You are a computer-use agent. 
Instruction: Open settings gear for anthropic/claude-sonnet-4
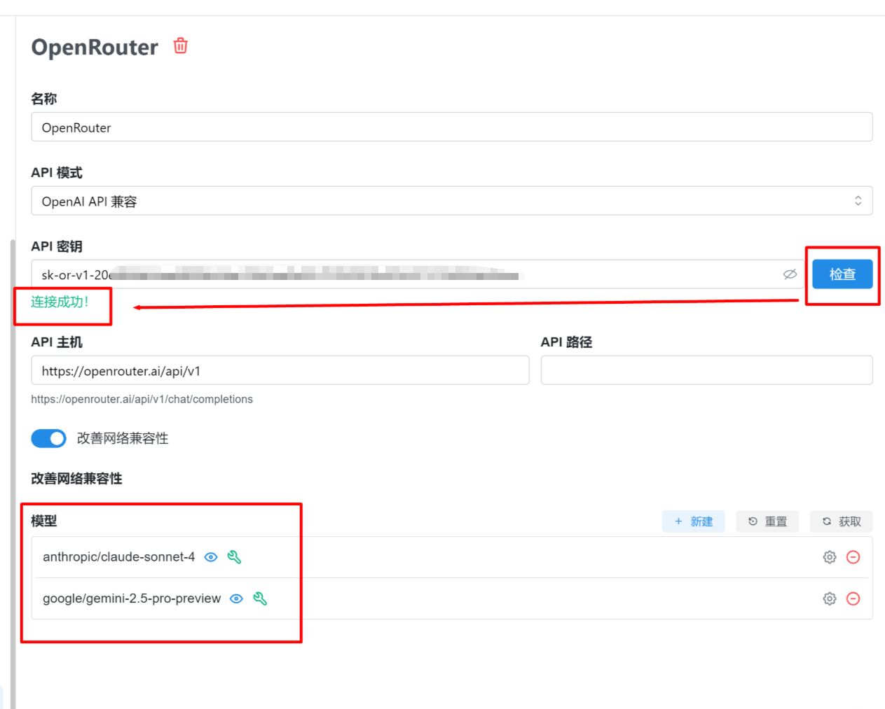[830, 557]
